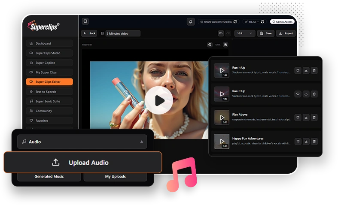Zoom out of the preview
The height and width of the screenshot is (205, 338).
point(210,45)
